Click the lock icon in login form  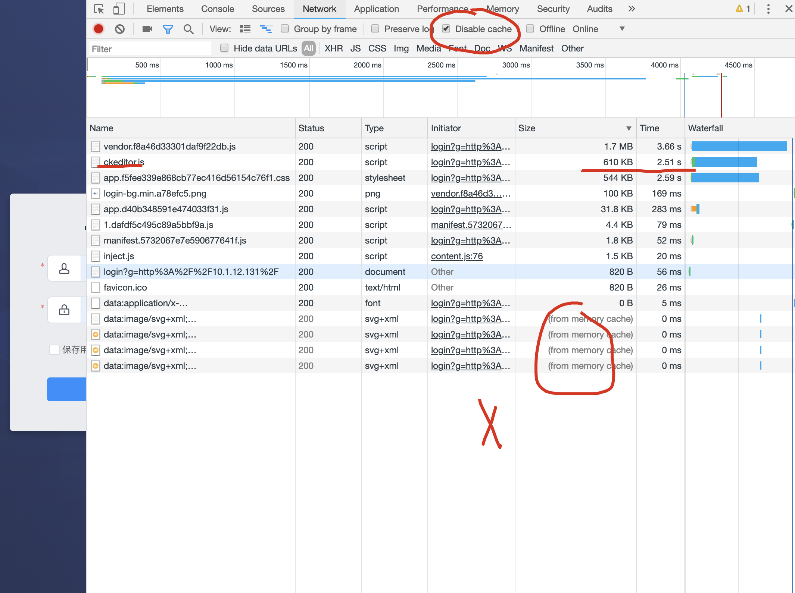(x=64, y=310)
